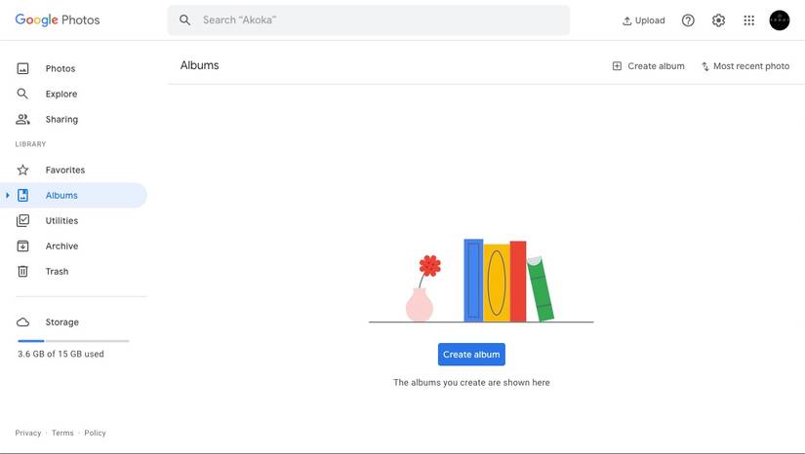The width and height of the screenshot is (805, 454).
Task: Click the Upload button
Action: tap(644, 20)
